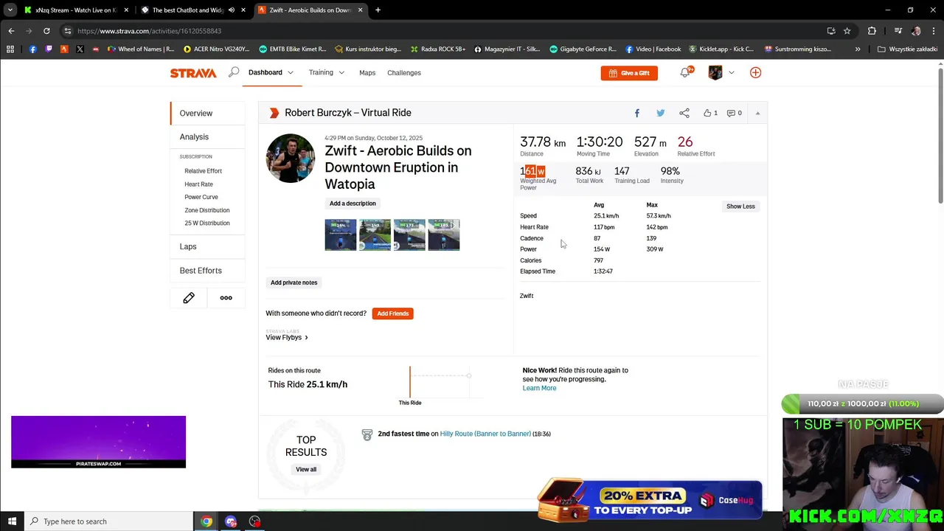Collapse activity header with small up arrow
The width and height of the screenshot is (944, 531).
[x=757, y=113]
